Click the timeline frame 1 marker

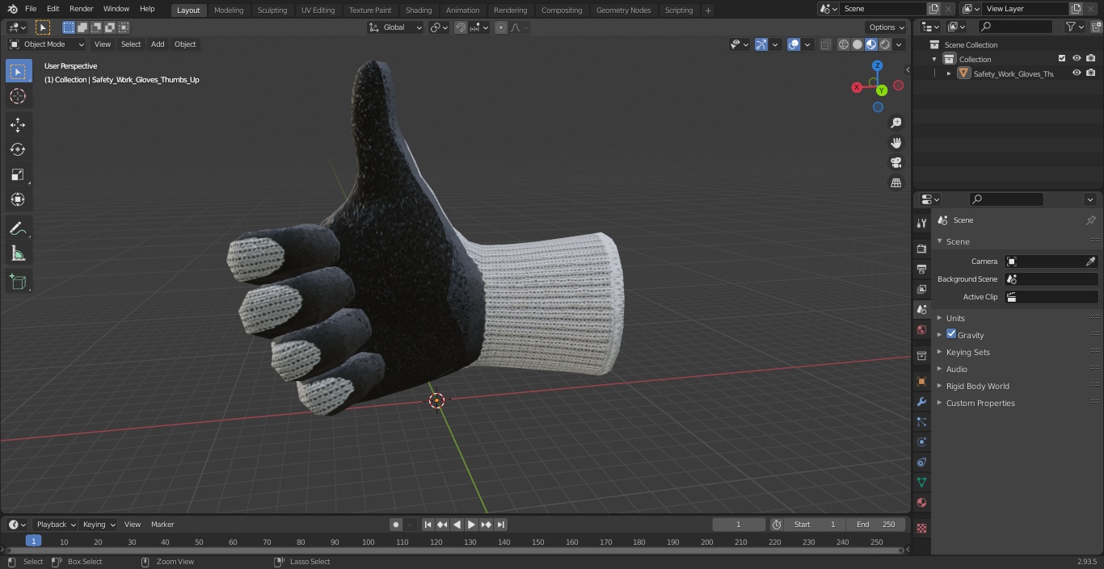(33, 541)
